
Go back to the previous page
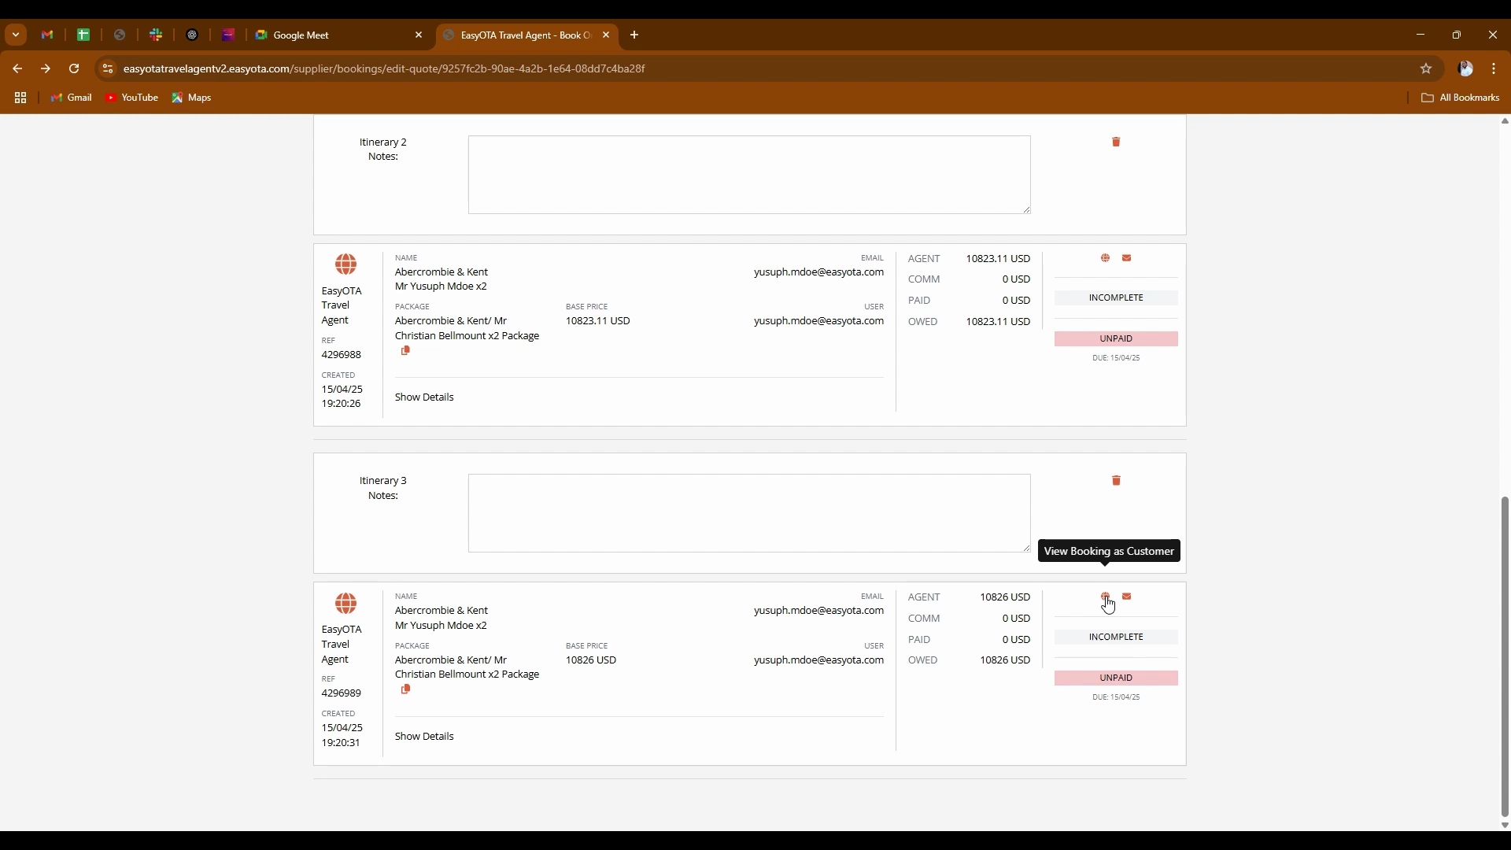click(x=17, y=68)
